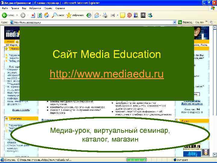The image size is (217, 163).
Task: Open the History green clock icon
Action: pos(89,15)
